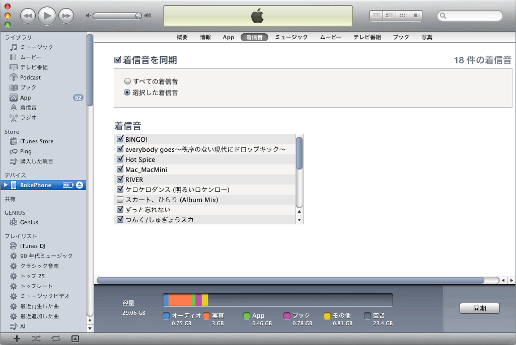Open ミュージック library in sidebar
This screenshot has height=345, width=516.
(x=37, y=47)
